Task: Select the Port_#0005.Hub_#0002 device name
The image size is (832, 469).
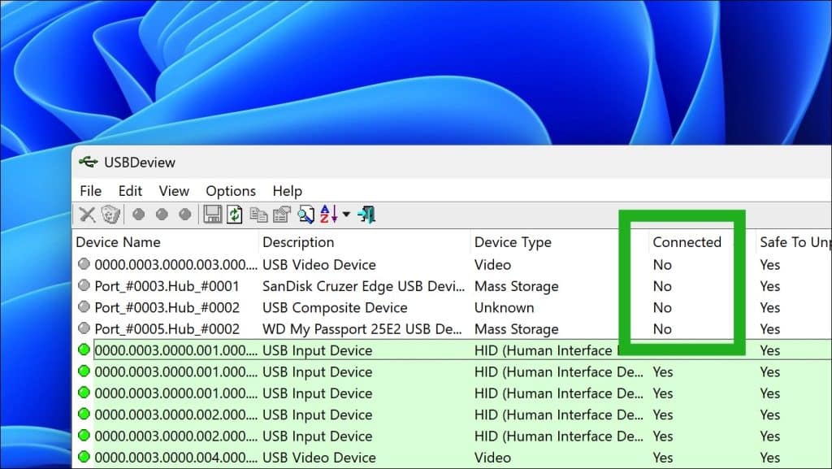Action: tap(167, 329)
